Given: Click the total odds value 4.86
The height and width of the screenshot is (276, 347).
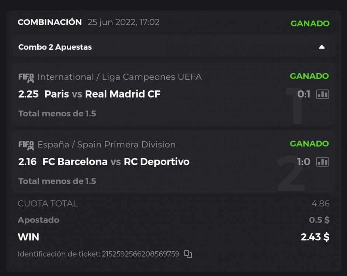Looking at the screenshot, I should [x=320, y=204].
